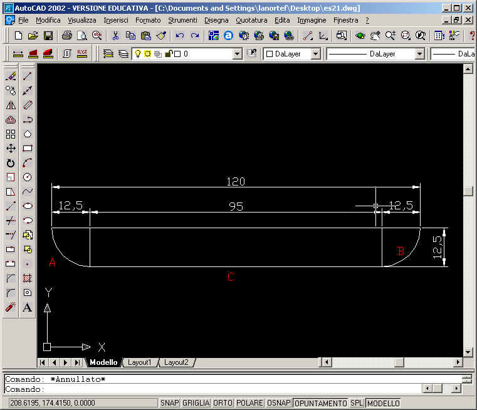This screenshot has height=410, width=477.
Task: Click the Undo arrow icon
Action: point(180,36)
